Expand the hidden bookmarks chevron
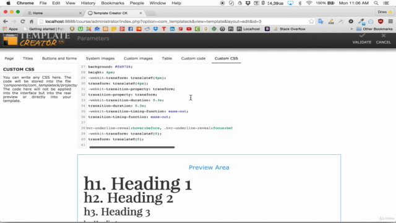396x223 pixels. click(351, 29)
